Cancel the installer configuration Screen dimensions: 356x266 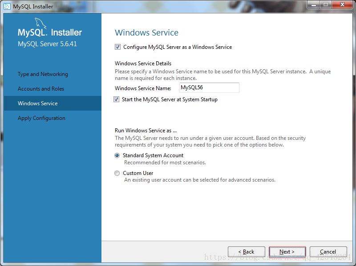328,252
